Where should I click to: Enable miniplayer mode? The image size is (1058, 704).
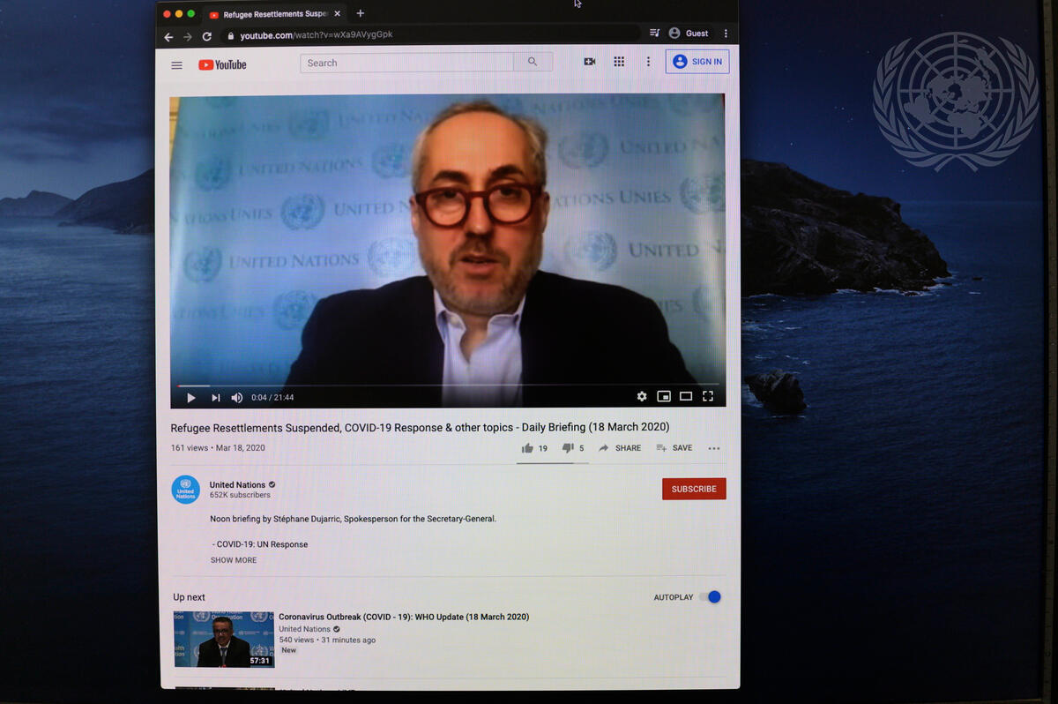click(x=664, y=397)
